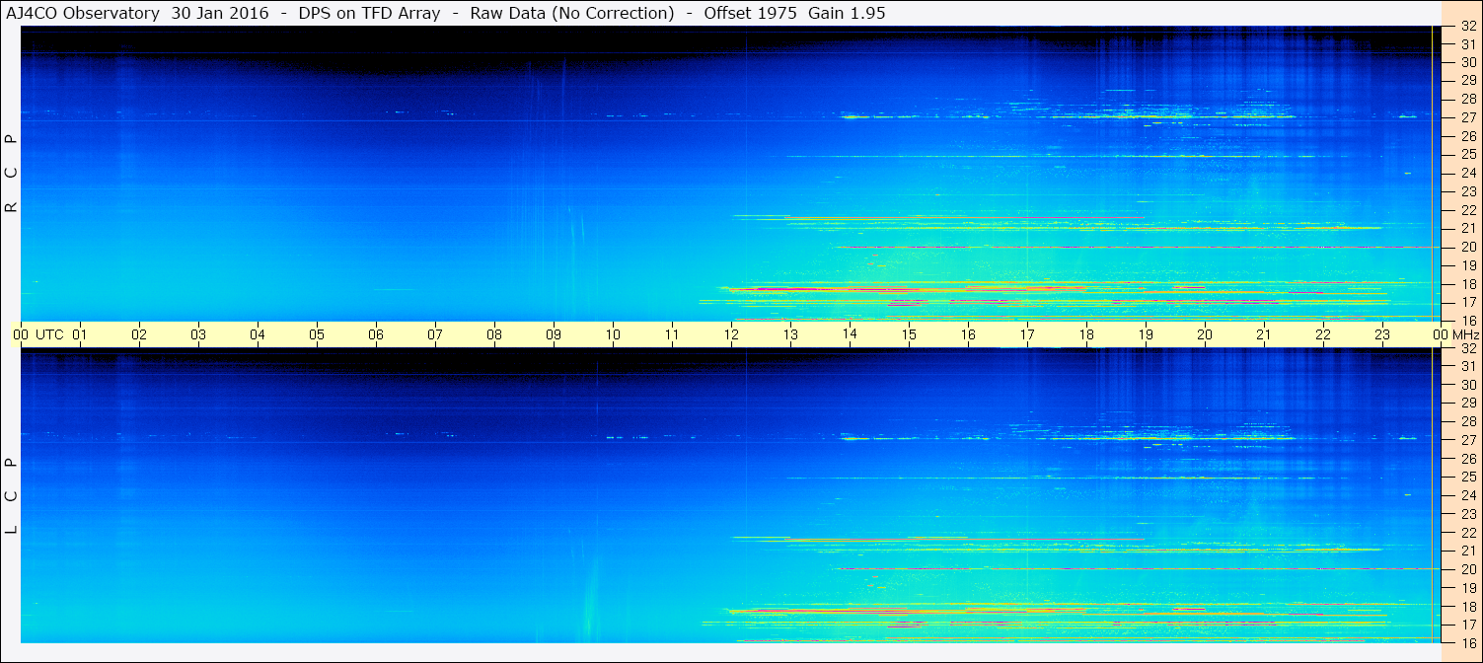Click the 25 MHz tick in LCP panel
Screen dimensions: 1483x663
tap(1467, 477)
